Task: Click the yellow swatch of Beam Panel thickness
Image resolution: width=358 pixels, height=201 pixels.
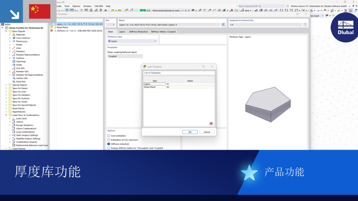Action: pos(52,27)
